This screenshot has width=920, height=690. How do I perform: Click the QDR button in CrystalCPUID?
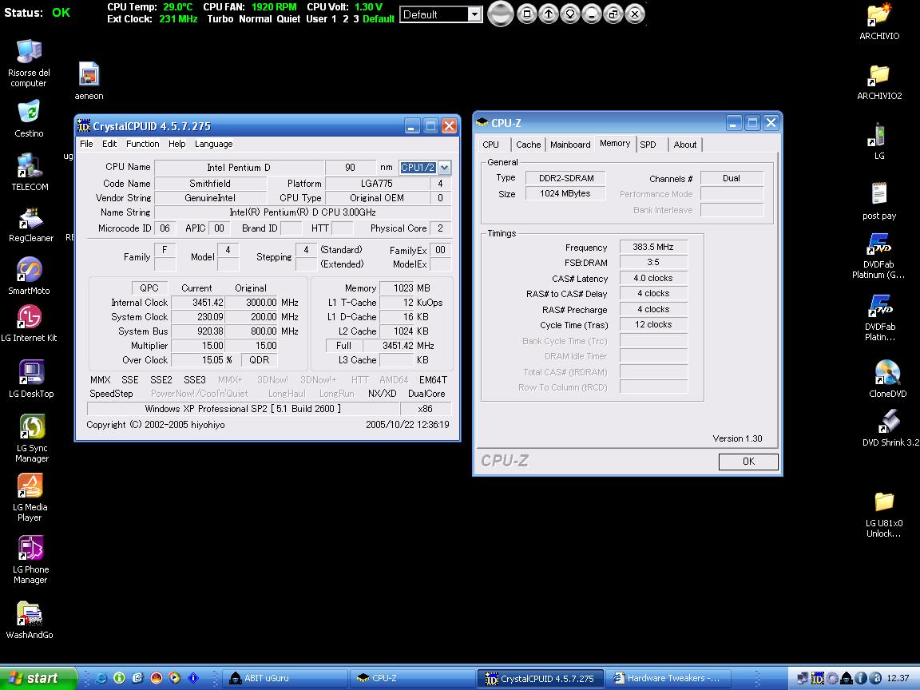point(259,360)
